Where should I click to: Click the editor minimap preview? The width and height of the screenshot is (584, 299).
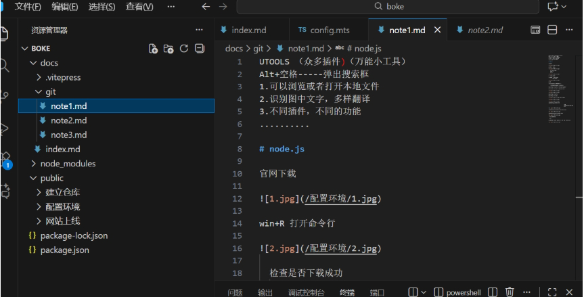coord(560,89)
